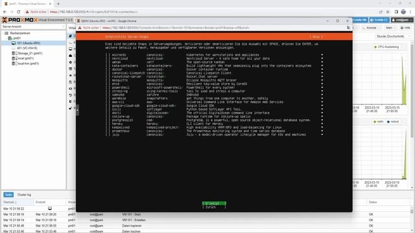Toggle the mosquitto snap checkbox
The image size is (415, 233).
[x=108, y=80]
